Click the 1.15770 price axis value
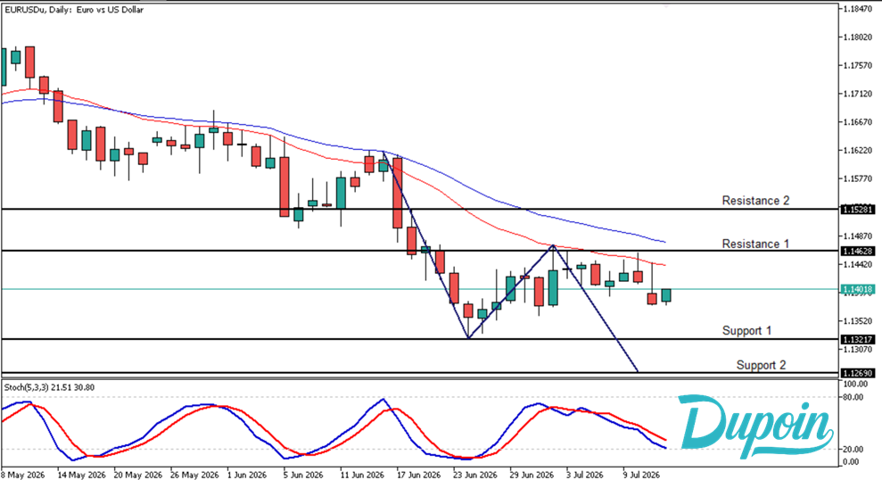The image size is (882, 480). coord(857,179)
